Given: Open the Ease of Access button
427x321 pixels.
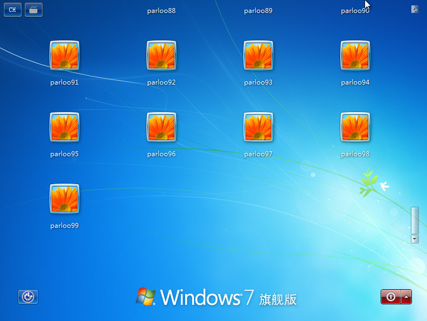Looking at the screenshot, I should click(28, 297).
